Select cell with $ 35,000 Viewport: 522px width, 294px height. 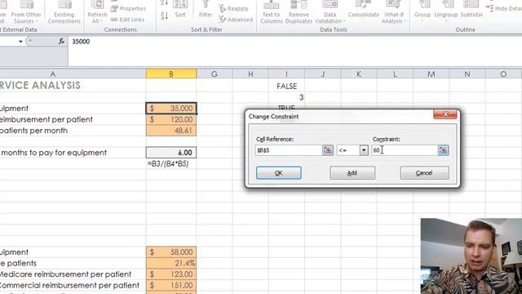pos(171,109)
